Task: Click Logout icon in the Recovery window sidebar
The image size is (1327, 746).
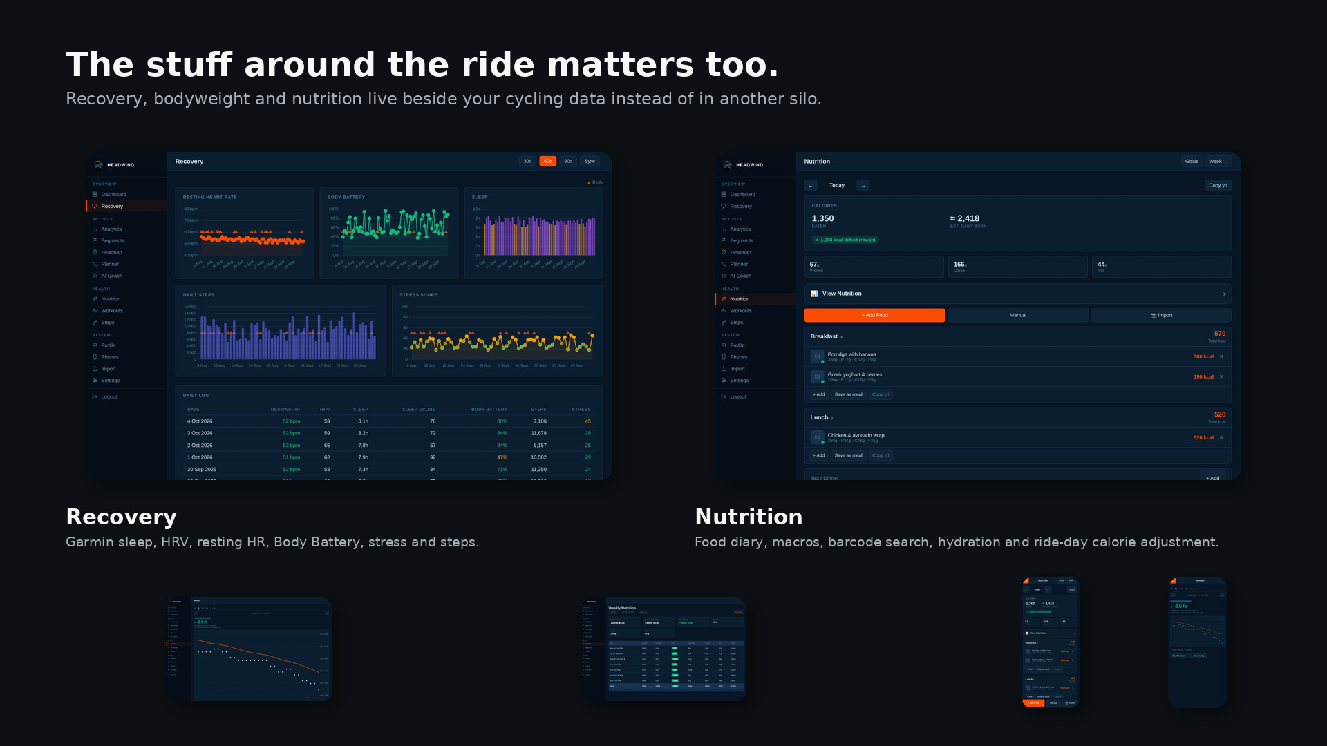Action: pos(95,397)
